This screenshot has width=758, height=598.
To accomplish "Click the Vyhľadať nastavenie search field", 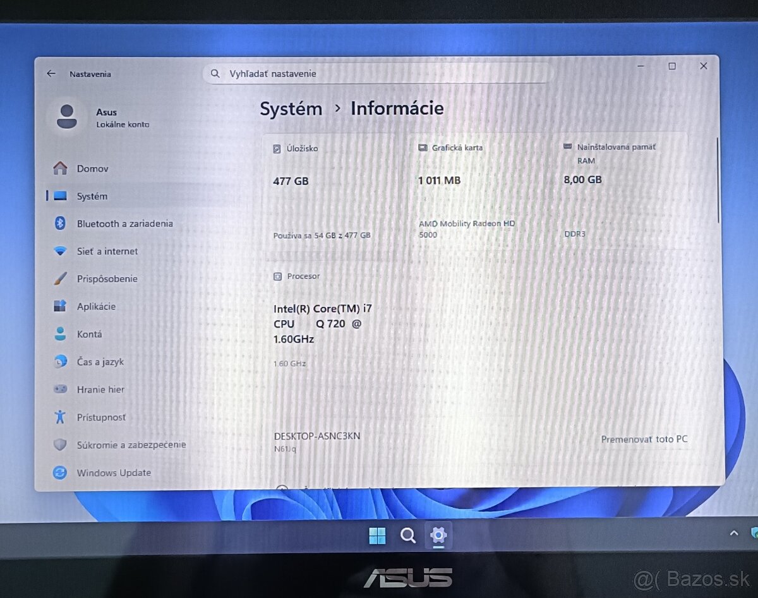I will point(379,73).
